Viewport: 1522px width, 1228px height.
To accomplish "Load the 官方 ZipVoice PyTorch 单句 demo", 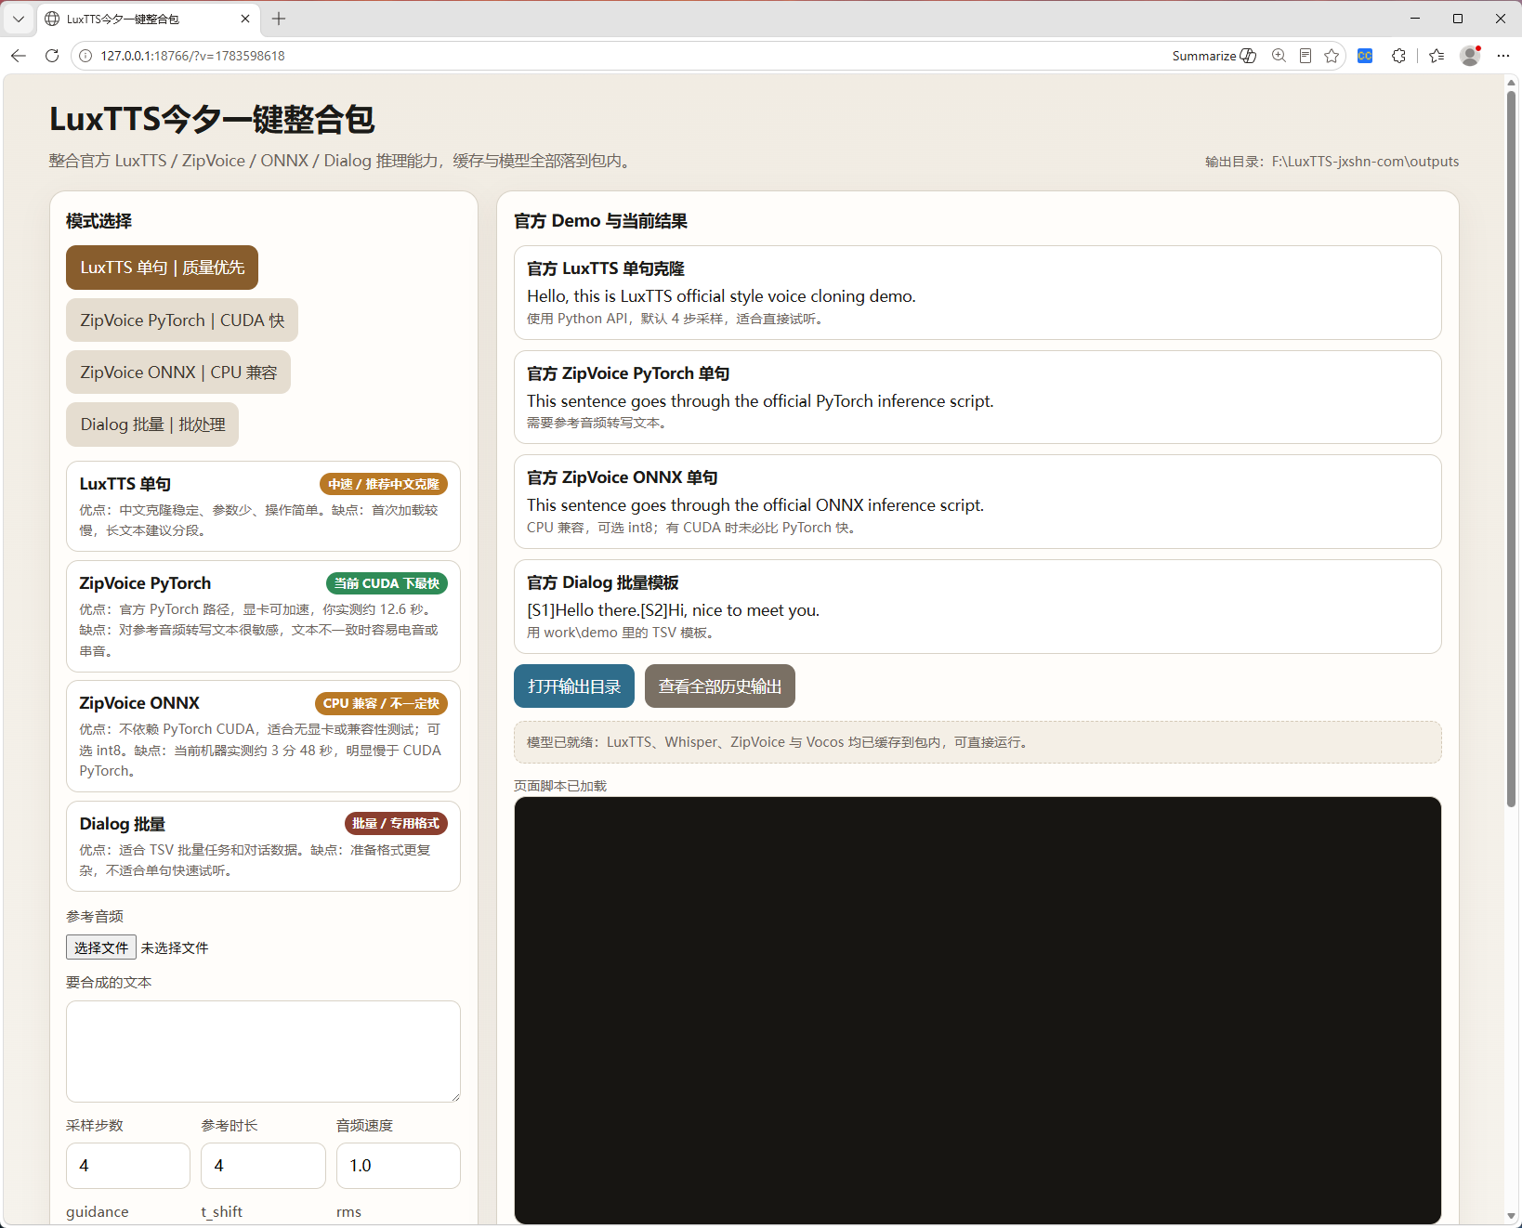I will 977,397.
